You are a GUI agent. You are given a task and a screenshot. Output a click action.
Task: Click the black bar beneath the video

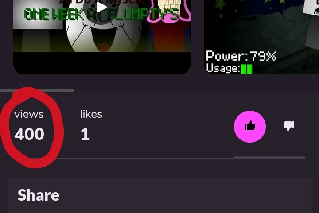click(x=102, y=63)
